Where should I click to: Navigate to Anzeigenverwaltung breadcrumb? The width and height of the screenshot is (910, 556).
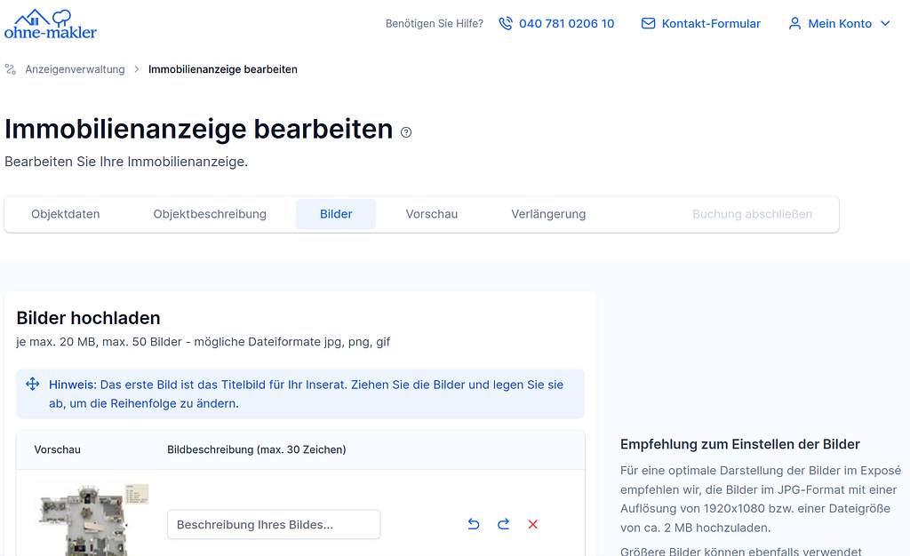[75, 69]
